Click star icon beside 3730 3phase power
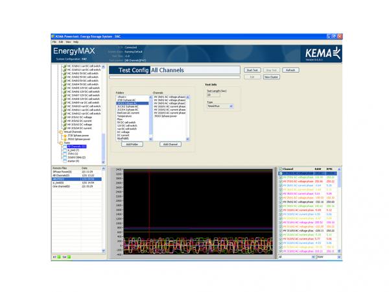 pos(65,136)
